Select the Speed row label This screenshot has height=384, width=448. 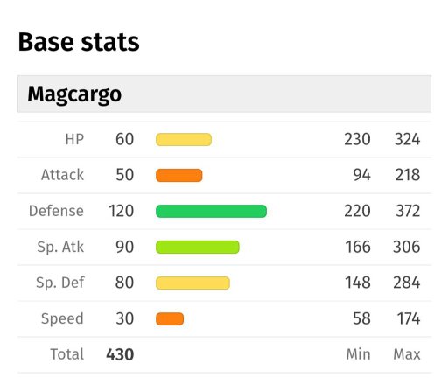(x=62, y=319)
